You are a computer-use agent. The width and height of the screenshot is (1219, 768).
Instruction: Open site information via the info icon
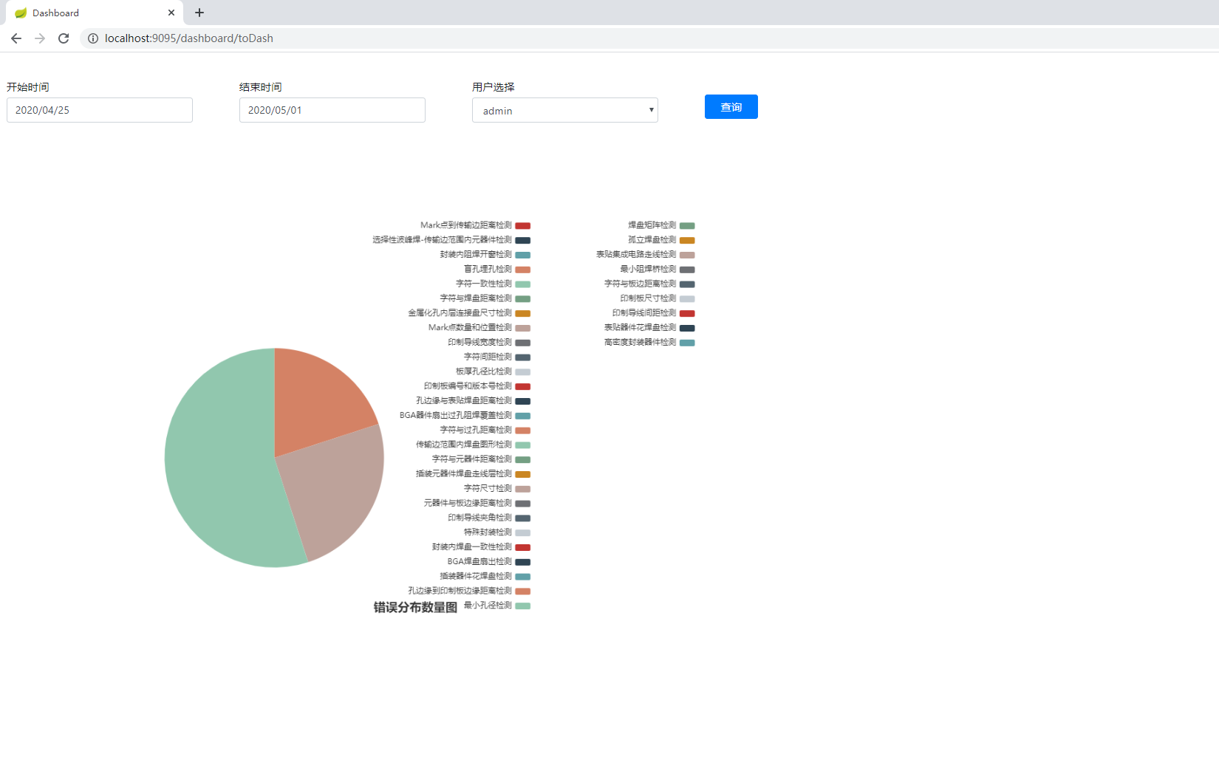92,38
